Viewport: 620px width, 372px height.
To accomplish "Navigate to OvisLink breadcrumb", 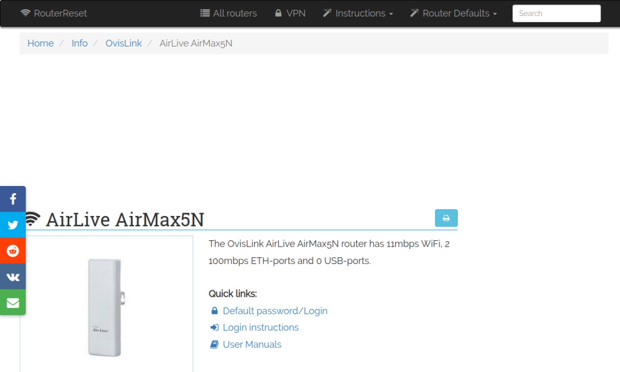I will [124, 43].
